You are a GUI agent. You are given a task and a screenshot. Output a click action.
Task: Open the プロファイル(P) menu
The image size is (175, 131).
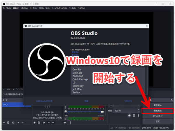pyautogui.click(x=44, y=8)
